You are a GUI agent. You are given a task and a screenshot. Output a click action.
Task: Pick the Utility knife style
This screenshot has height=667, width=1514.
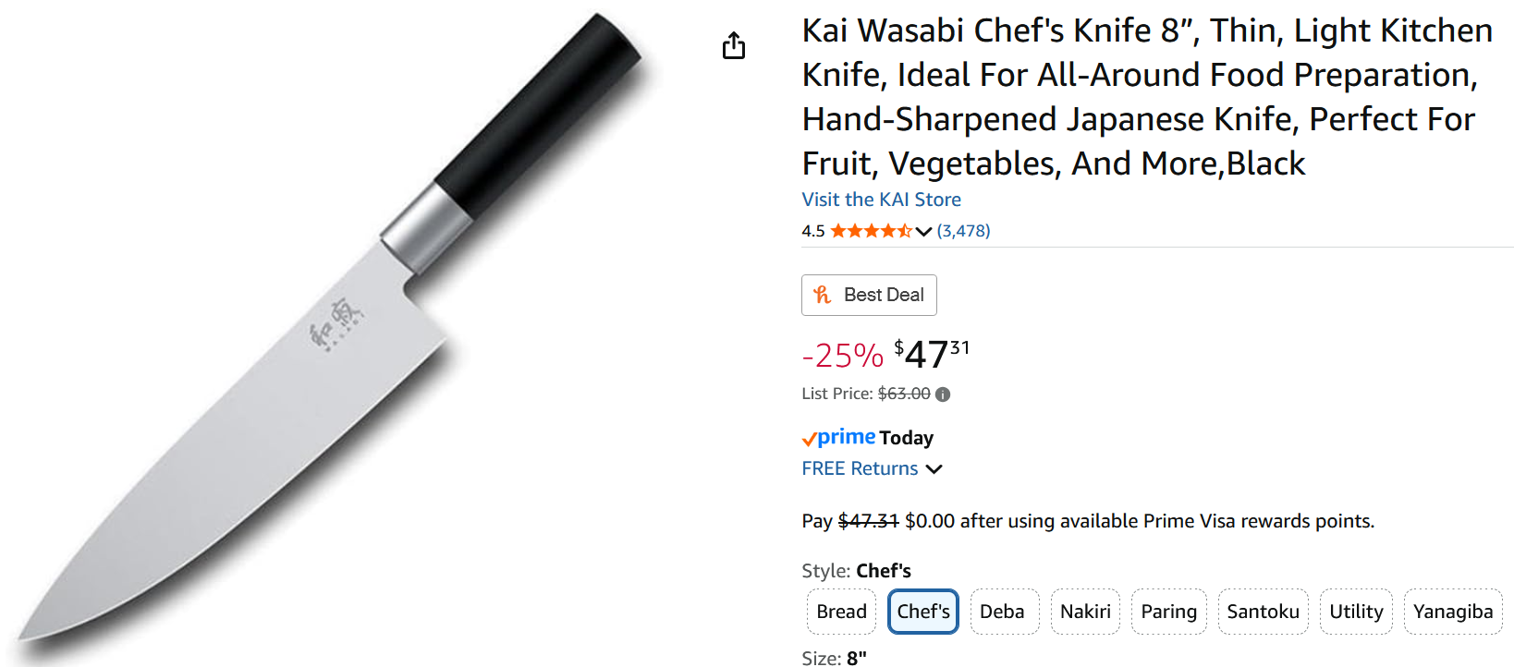point(1356,612)
